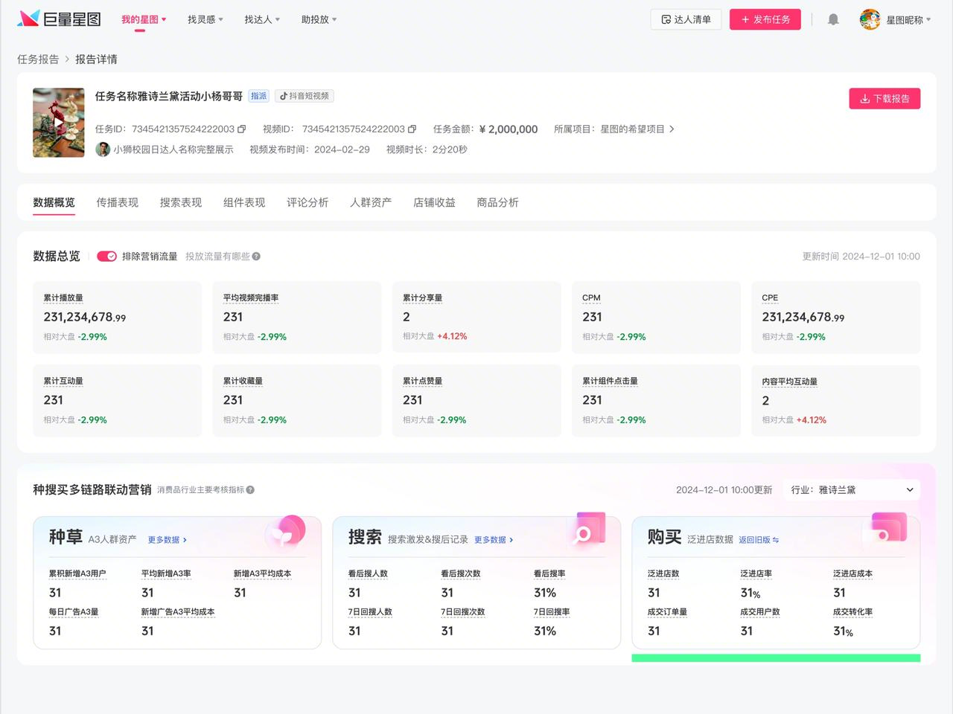Click the 累计播放量 metric card
The width and height of the screenshot is (953, 714).
(x=117, y=318)
